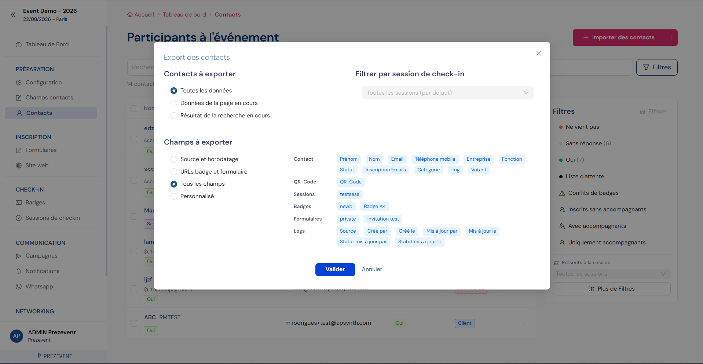Click the Campagnes send icon
This screenshot has width=703, height=364.
pyautogui.click(x=19, y=256)
